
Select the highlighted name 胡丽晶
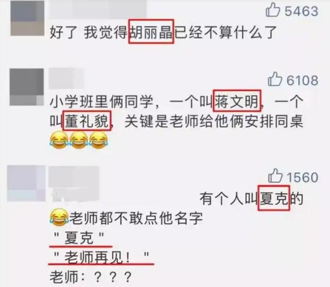pos(151,32)
